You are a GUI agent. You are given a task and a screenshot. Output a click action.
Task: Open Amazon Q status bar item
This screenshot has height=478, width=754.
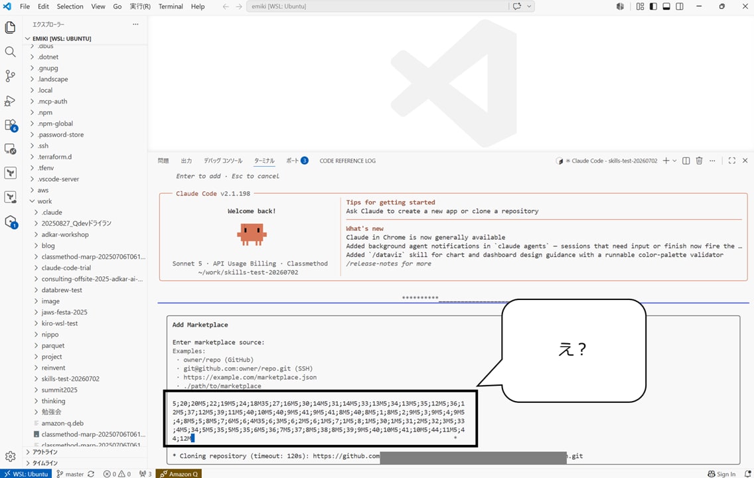[x=179, y=473]
